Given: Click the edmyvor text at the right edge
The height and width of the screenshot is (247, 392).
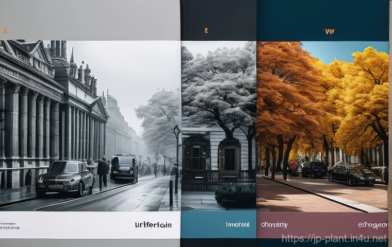Looking at the screenshot, I should (373, 225).
